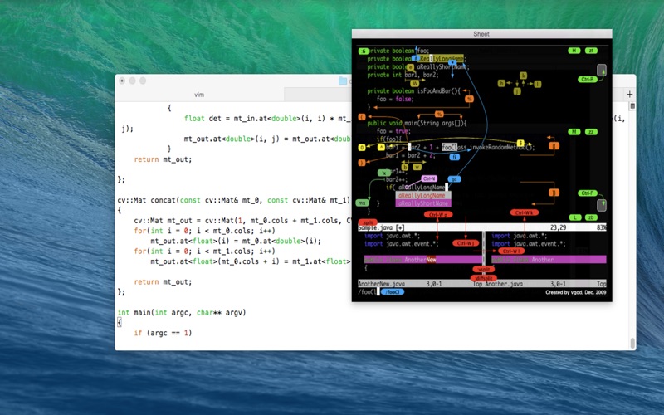The width and height of the screenshot is (664, 415).
Task: Click the green zz badge
Action: point(591,132)
